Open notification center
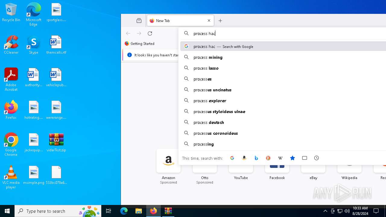 (376, 211)
